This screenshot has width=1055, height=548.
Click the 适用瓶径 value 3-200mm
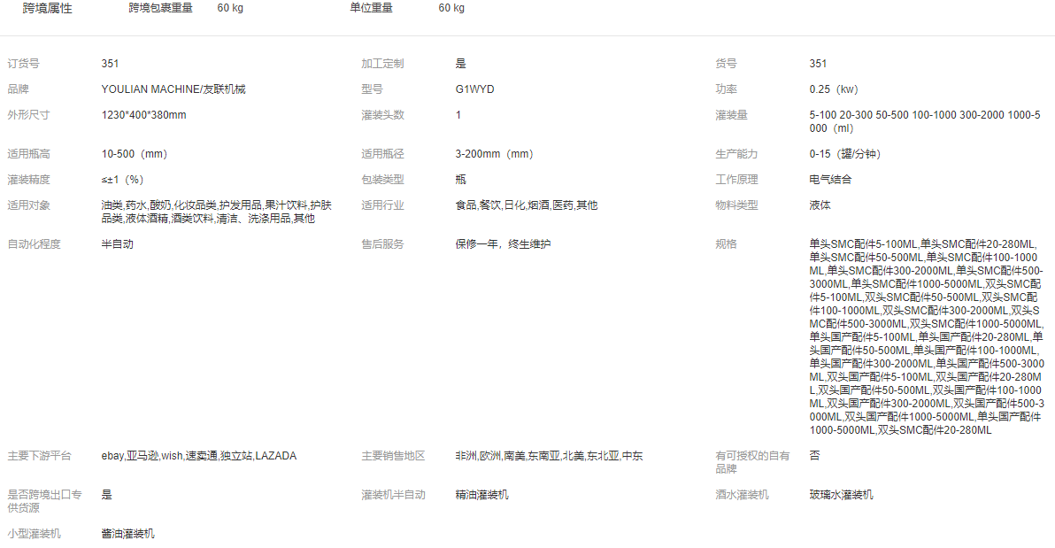tap(494, 154)
